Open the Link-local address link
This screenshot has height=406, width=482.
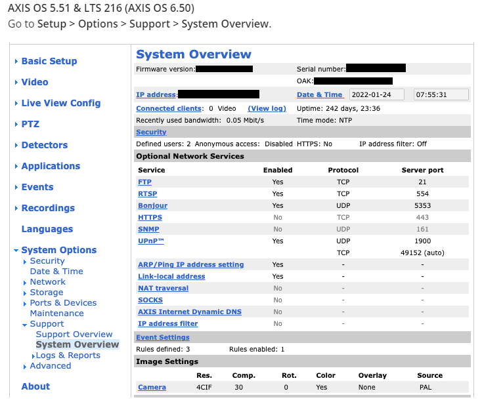coord(171,276)
